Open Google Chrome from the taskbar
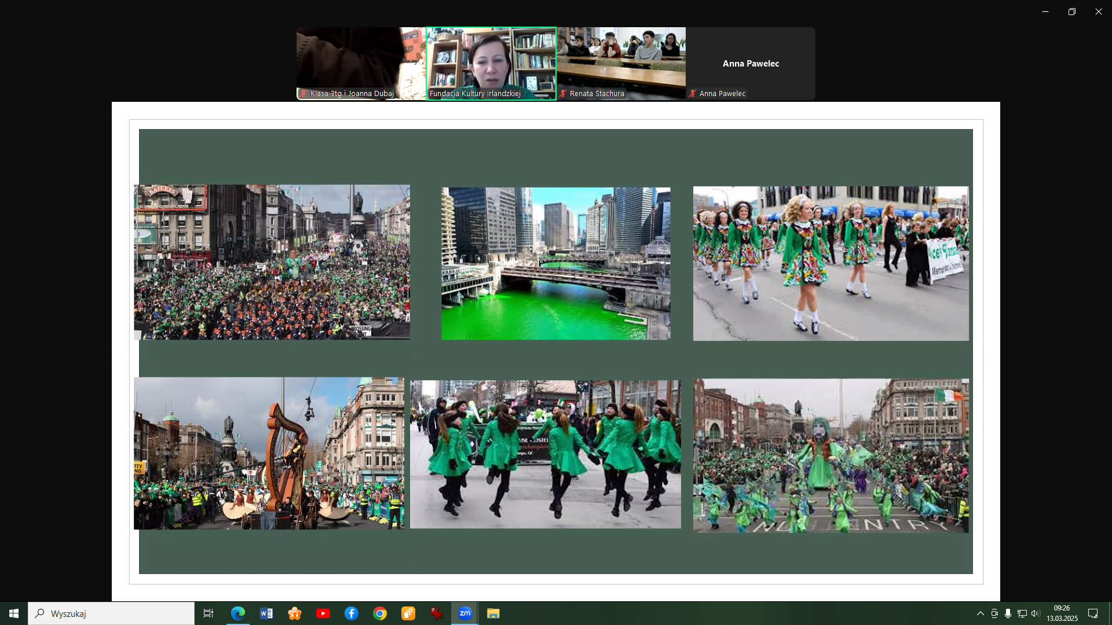 tap(380, 613)
